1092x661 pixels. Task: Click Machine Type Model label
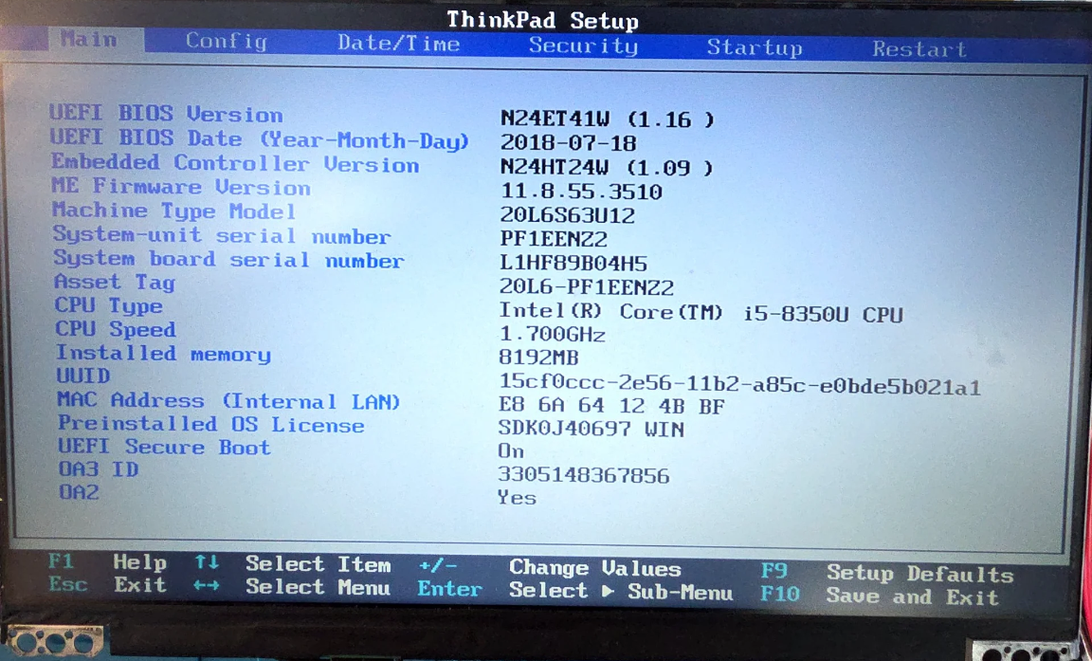coord(173,211)
